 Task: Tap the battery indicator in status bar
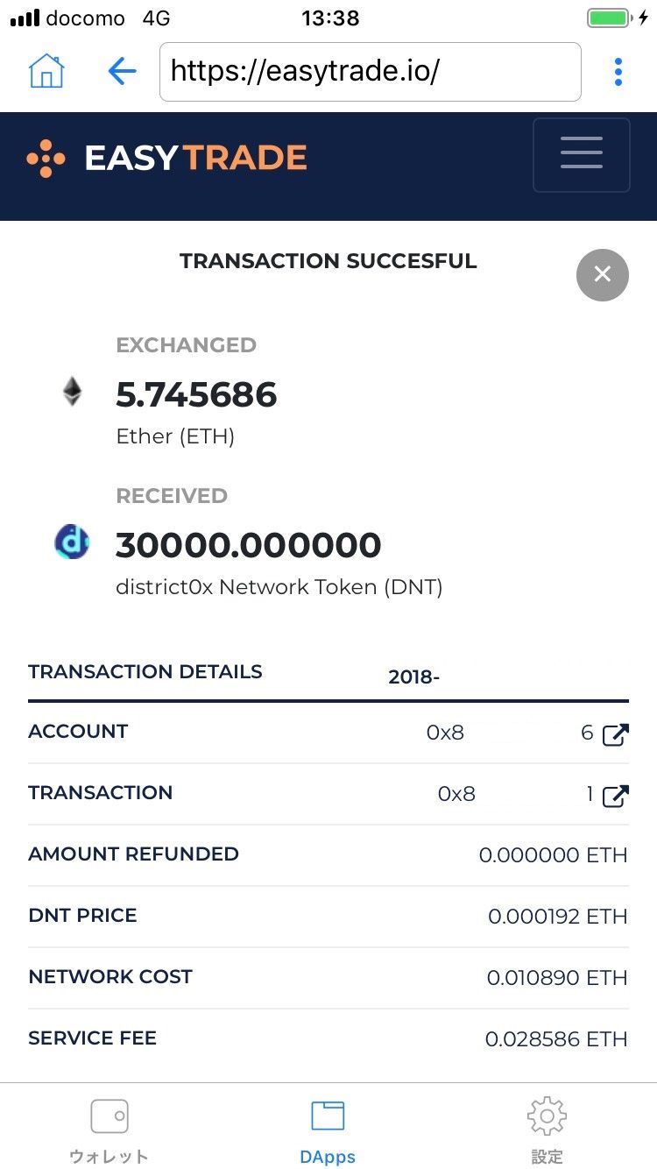[x=609, y=18]
